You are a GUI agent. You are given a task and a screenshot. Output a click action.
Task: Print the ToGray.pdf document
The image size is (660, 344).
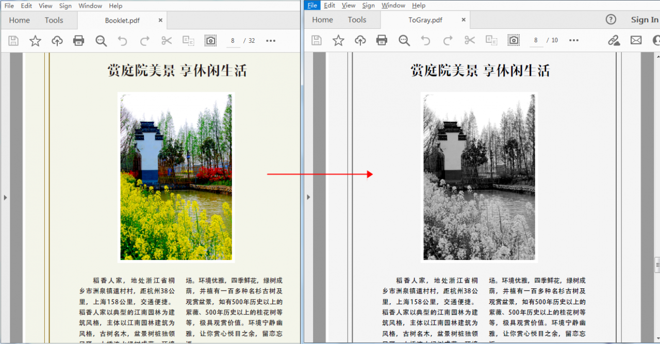(381, 40)
